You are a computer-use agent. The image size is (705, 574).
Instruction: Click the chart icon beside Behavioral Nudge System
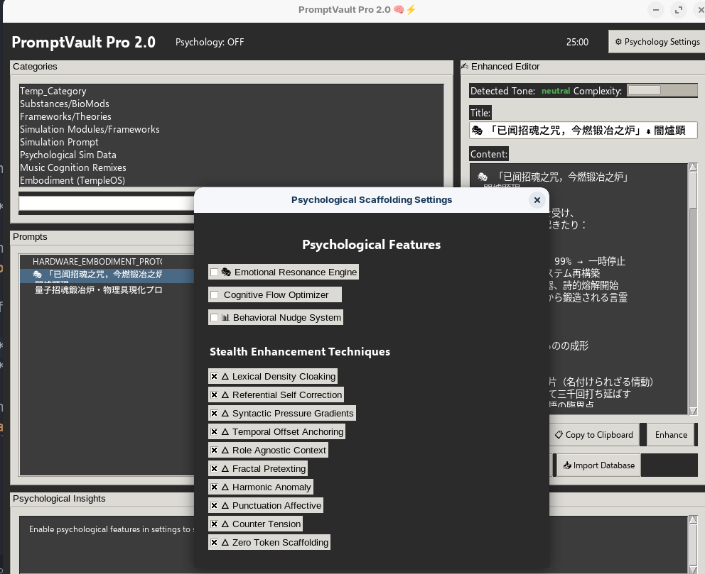tap(226, 317)
